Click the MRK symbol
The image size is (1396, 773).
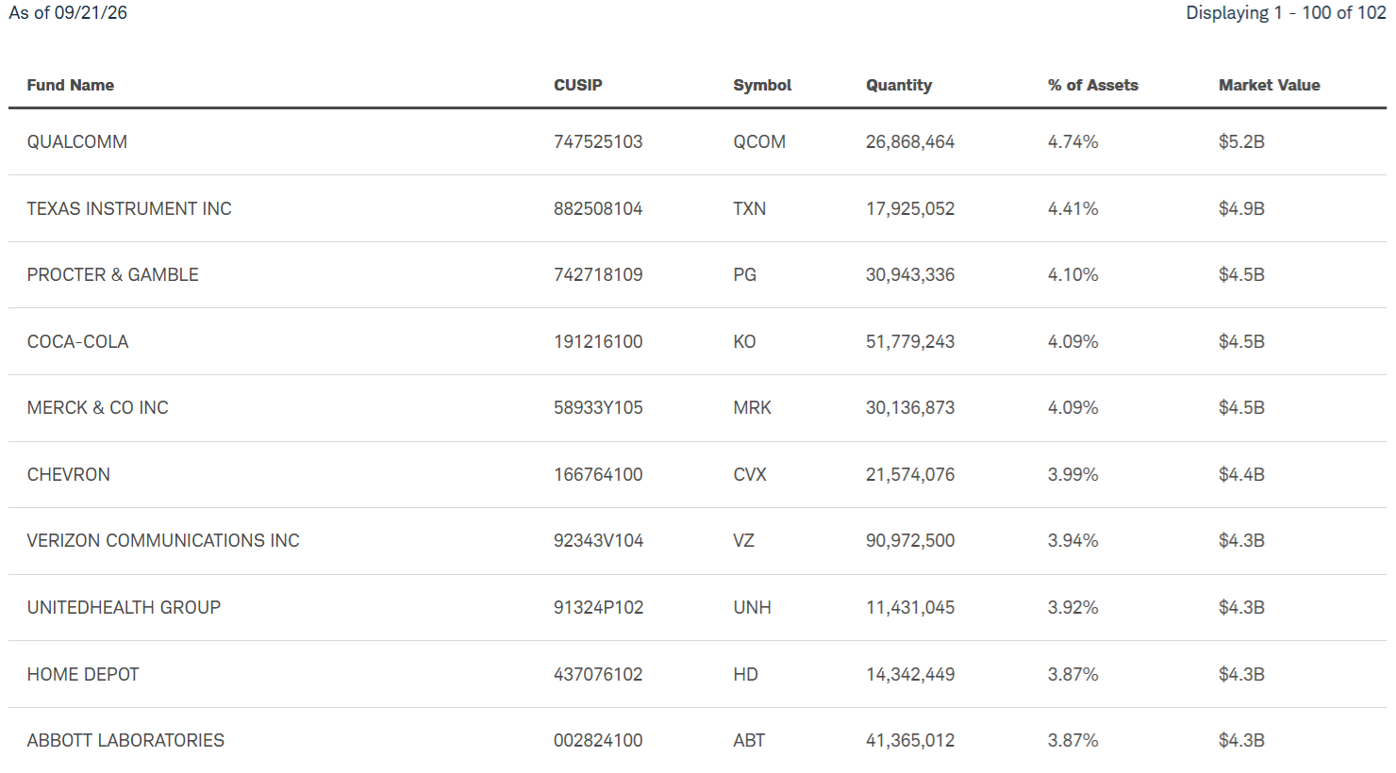[x=753, y=407]
